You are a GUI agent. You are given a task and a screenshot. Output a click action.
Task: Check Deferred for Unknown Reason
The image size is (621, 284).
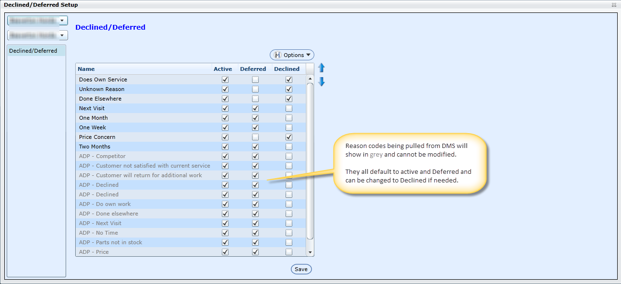pos(255,89)
